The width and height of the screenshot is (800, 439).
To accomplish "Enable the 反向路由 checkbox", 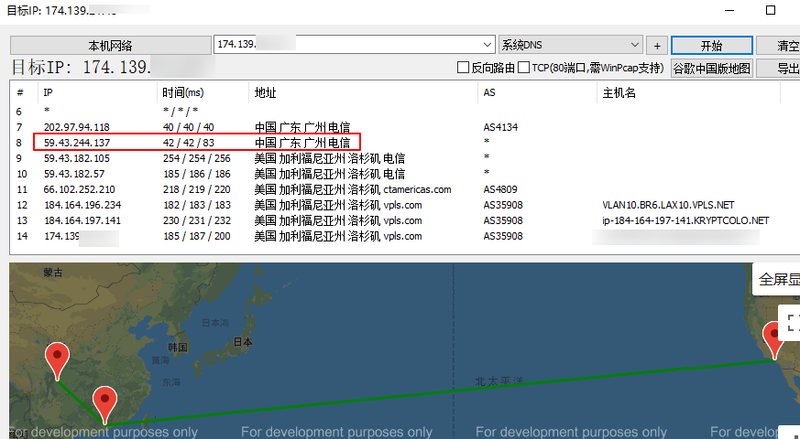I will click(464, 68).
